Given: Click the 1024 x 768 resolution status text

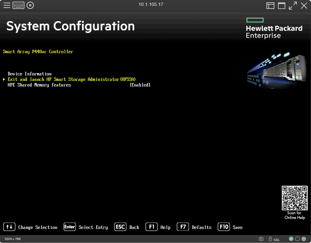Looking at the screenshot, I should [13, 239].
